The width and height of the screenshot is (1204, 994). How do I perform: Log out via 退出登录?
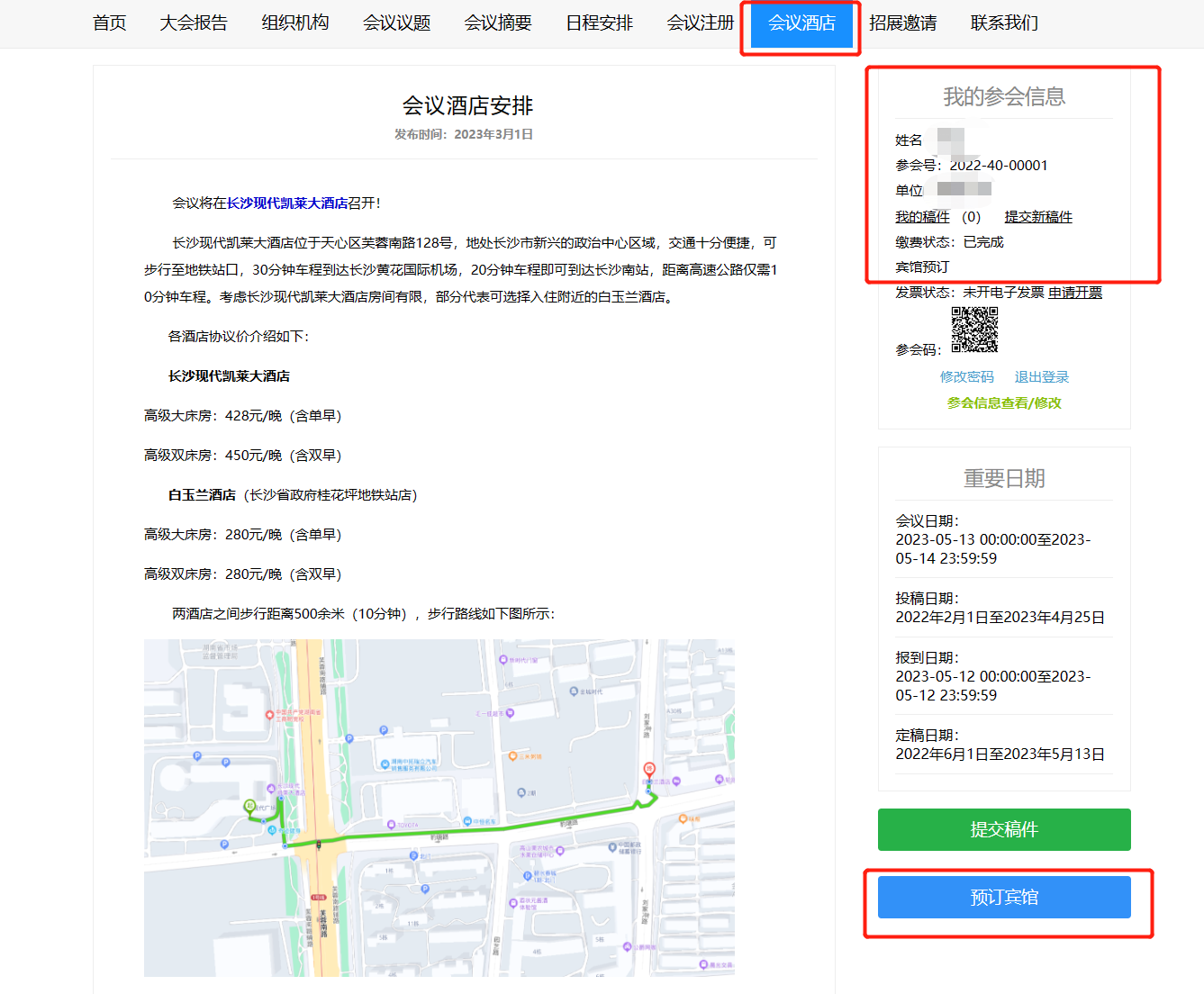[x=1042, y=377]
